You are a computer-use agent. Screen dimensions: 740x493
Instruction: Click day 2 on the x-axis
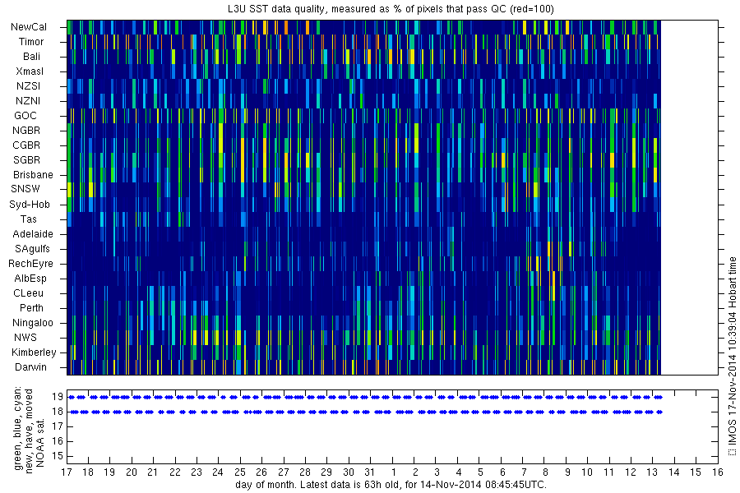pyautogui.click(x=415, y=472)
